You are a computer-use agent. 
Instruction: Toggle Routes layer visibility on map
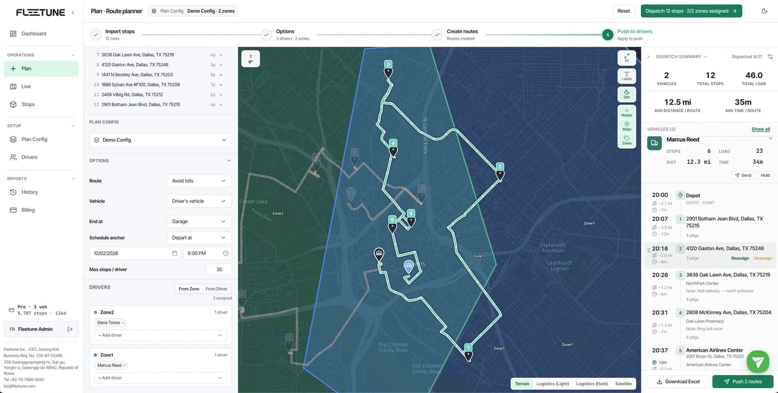[627, 113]
